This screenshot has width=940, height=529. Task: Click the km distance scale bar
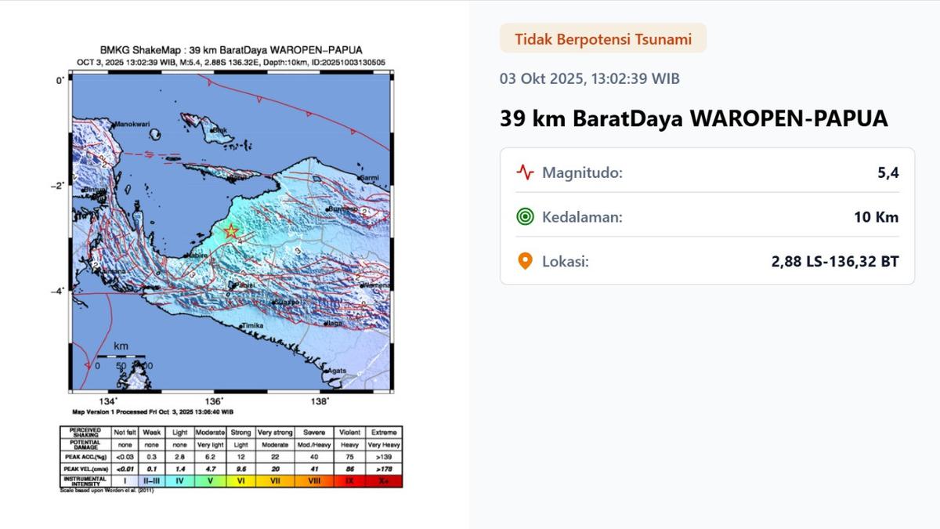tap(120, 357)
